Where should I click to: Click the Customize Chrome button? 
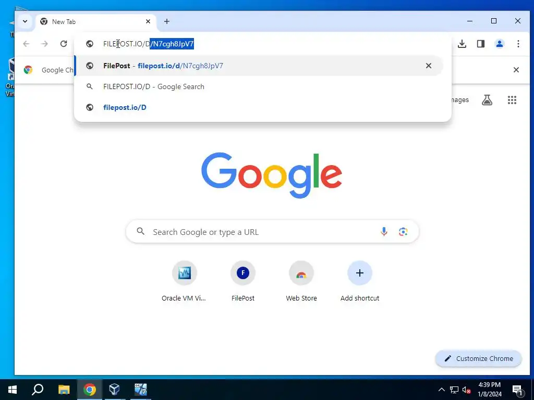click(479, 358)
